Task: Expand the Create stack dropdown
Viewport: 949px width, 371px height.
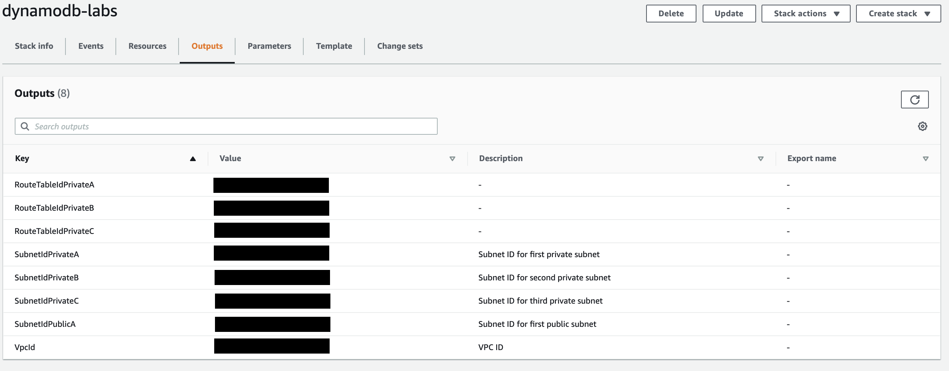Action: click(898, 14)
